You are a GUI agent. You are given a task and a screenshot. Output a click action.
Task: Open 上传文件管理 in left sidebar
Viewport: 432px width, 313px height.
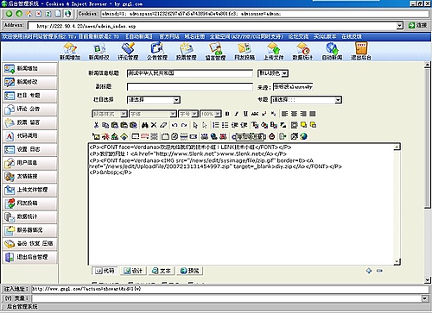[30, 190]
